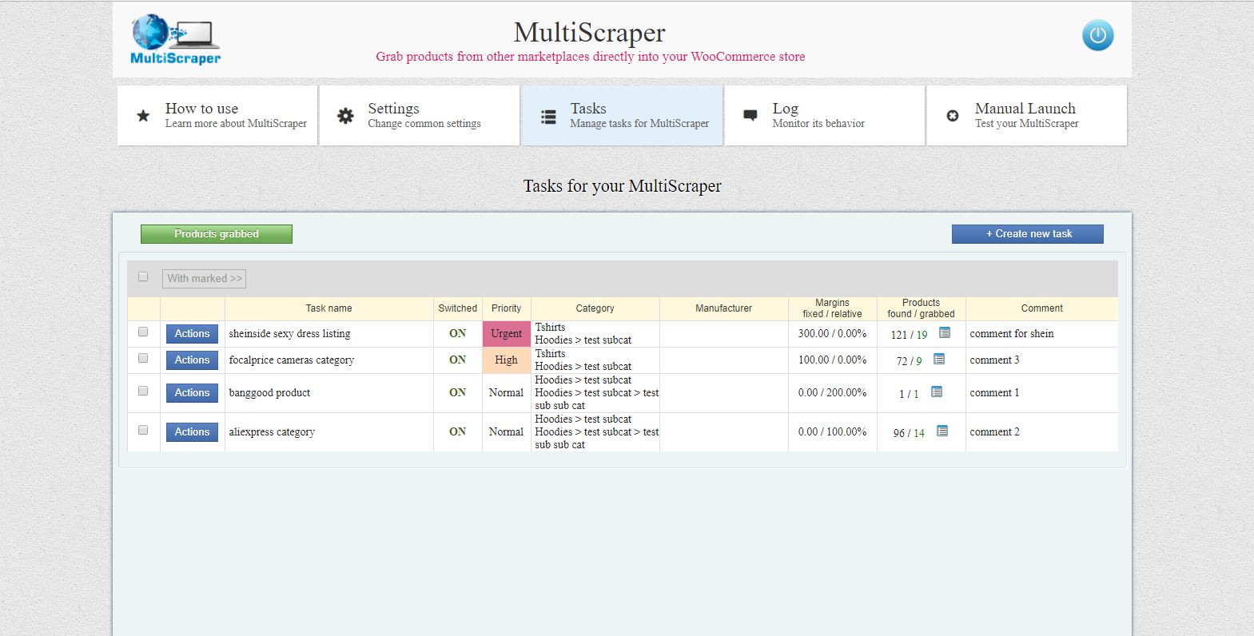Tick the select-all tasks checkbox
This screenshot has height=636, width=1254.
pyautogui.click(x=143, y=276)
